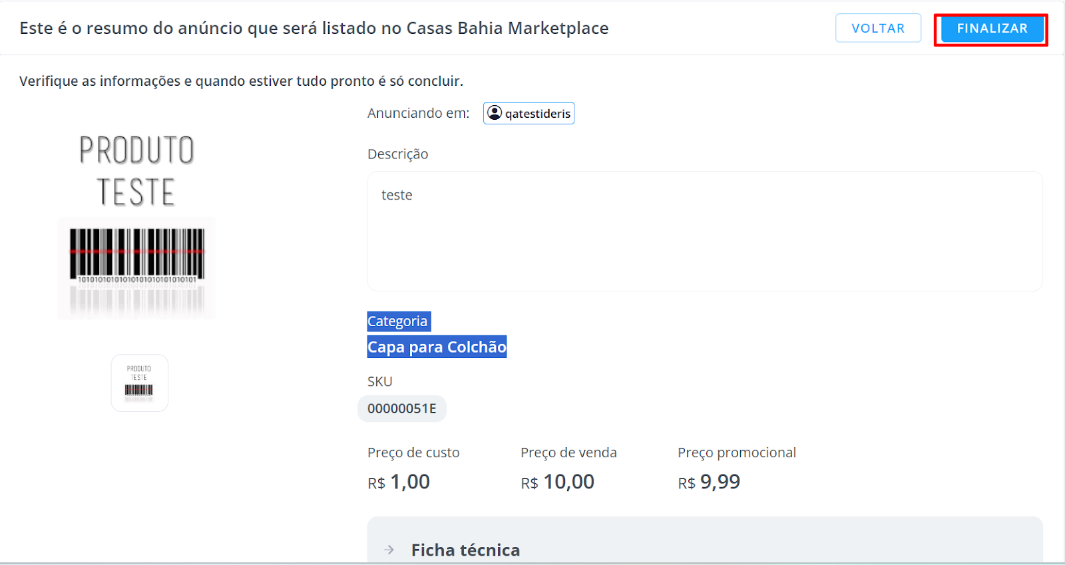Click the highlighted Categoria label
The height and width of the screenshot is (565, 1065).
399,321
